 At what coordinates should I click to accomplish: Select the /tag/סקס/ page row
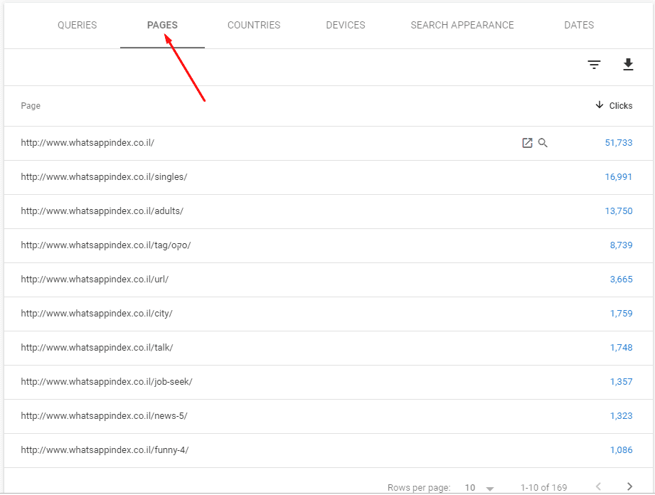(329, 245)
